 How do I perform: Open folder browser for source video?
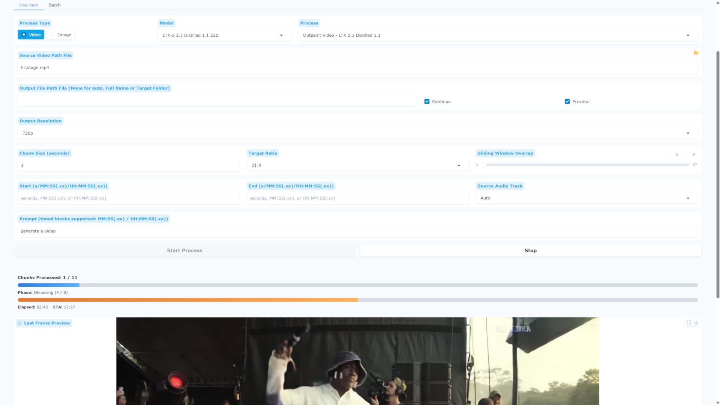click(696, 53)
